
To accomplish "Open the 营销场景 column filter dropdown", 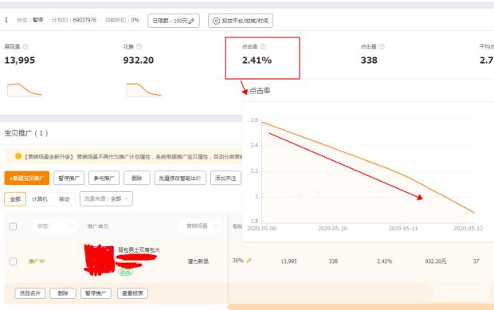I will click(x=201, y=226).
